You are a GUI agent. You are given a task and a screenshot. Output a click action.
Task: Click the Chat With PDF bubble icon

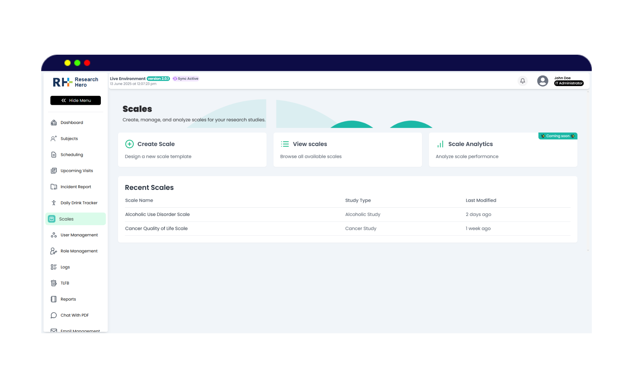54,315
